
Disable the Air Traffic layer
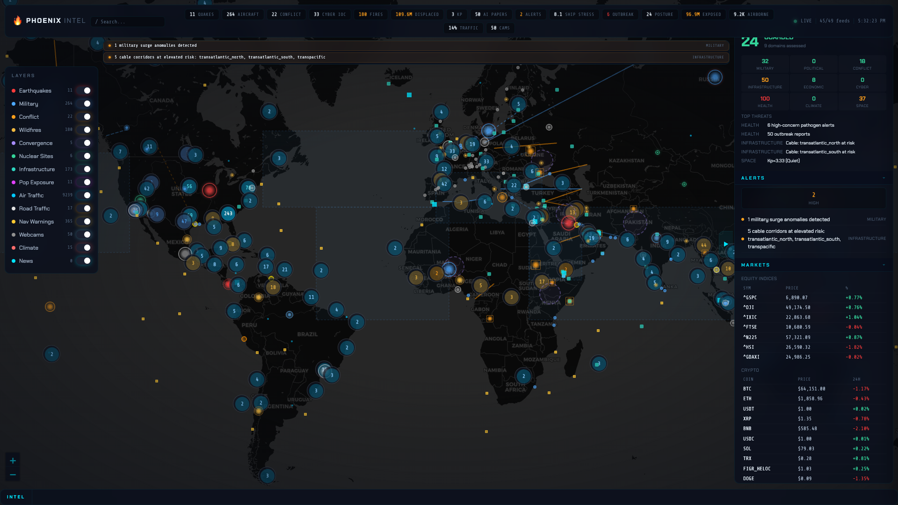pyautogui.click(x=87, y=195)
